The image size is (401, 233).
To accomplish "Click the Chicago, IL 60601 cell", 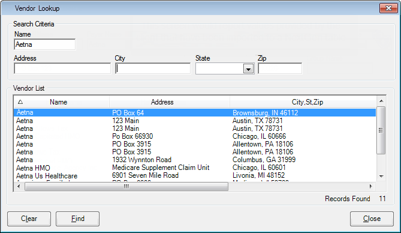I will [x=259, y=168].
